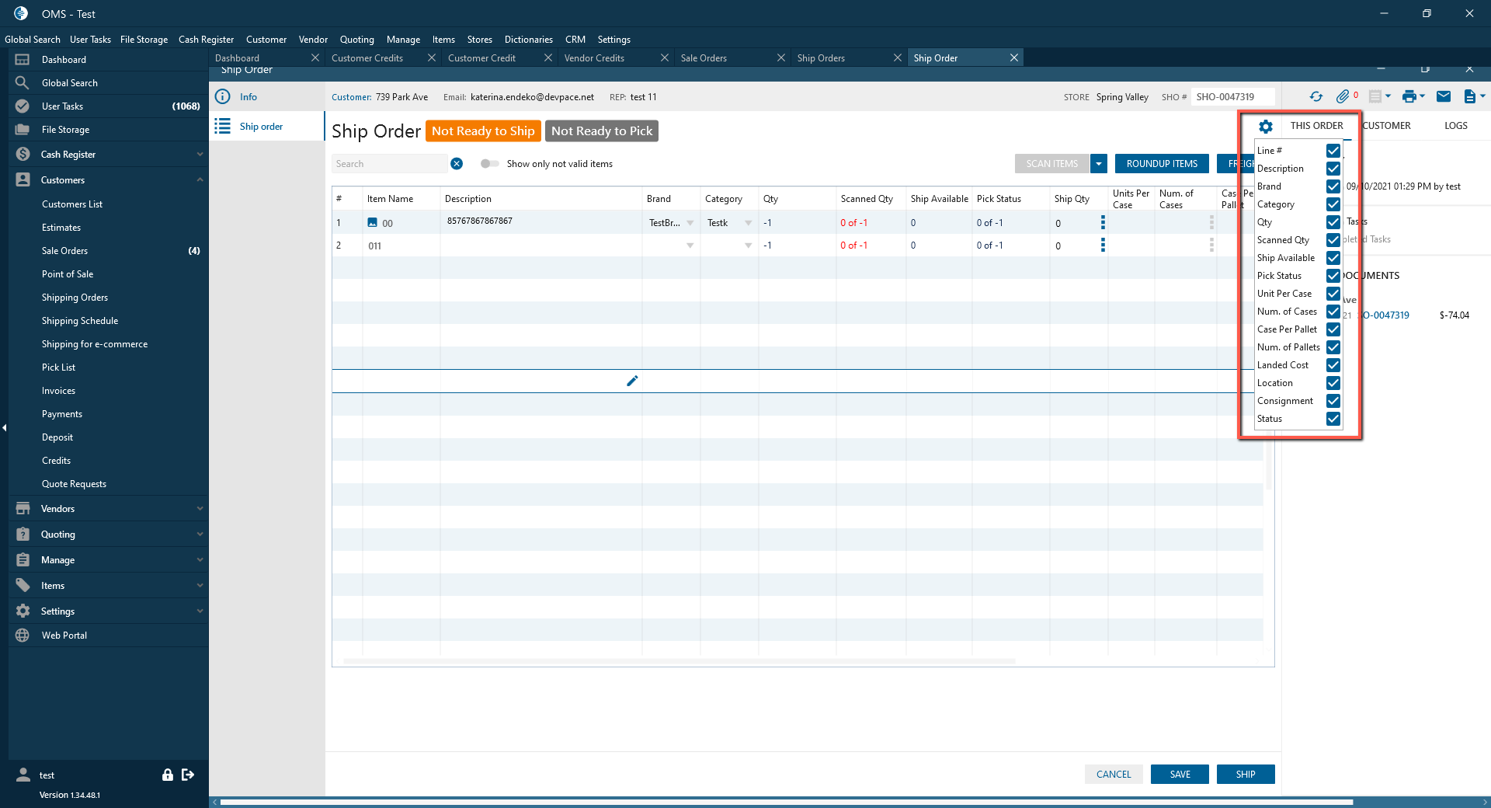The height and width of the screenshot is (808, 1491).
Task: Click the pencil edit icon in grid
Action: click(x=632, y=381)
